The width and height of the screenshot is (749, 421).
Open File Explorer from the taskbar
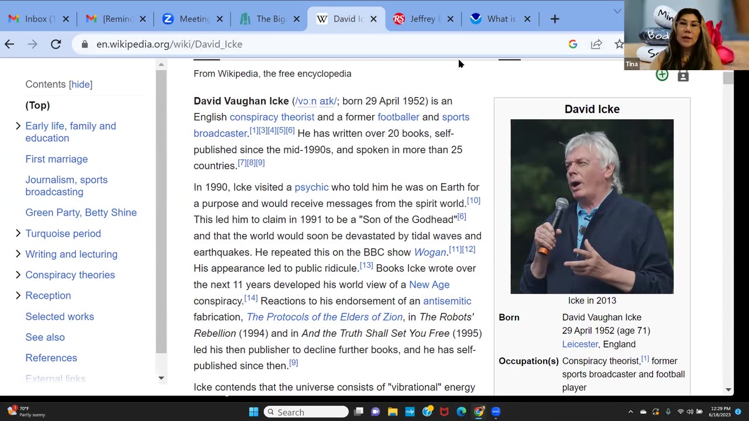[393, 412]
